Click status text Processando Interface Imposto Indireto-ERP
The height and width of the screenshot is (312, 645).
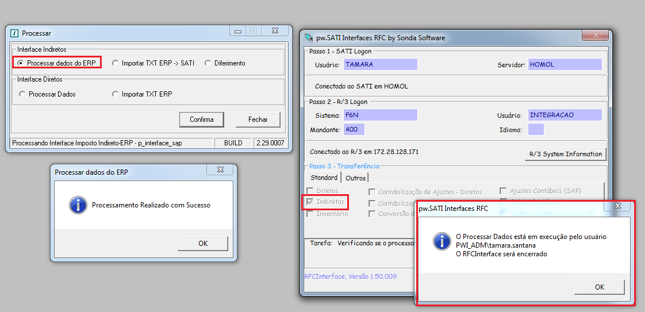tap(97, 143)
